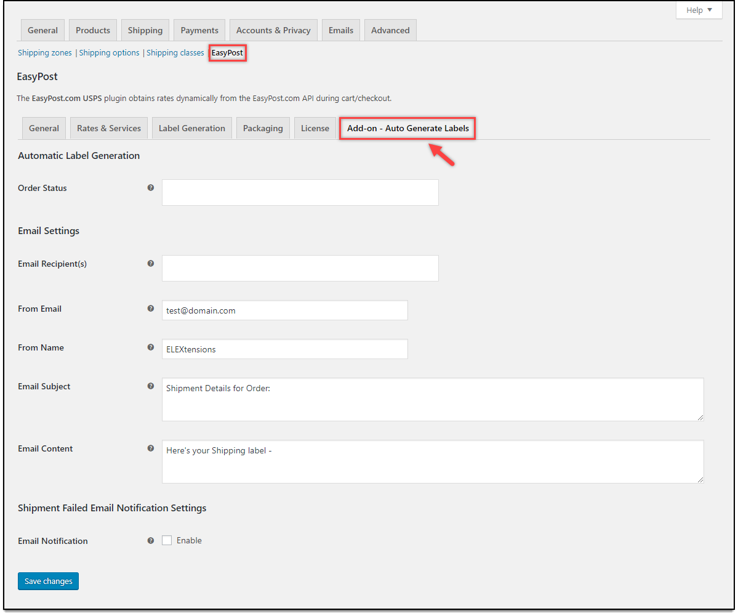Switch to the Products tab
The height and width of the screenshot is (616, 738).
[93, 30]
